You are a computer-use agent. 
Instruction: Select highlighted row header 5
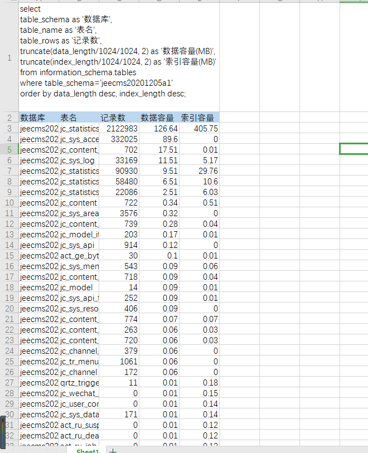pos(9,149)
